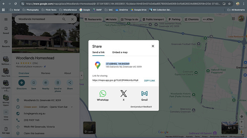Zoom in on the map
The height and width of the screenshot is (138, 247).
[x=242, y=122]
